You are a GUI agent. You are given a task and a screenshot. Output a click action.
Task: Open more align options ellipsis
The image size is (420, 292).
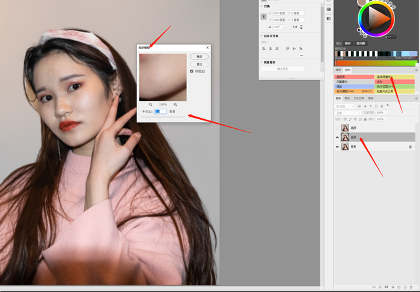[302, 55]
